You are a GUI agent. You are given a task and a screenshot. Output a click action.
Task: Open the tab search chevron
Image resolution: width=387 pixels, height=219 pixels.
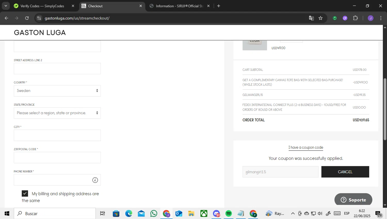(6, 6)
